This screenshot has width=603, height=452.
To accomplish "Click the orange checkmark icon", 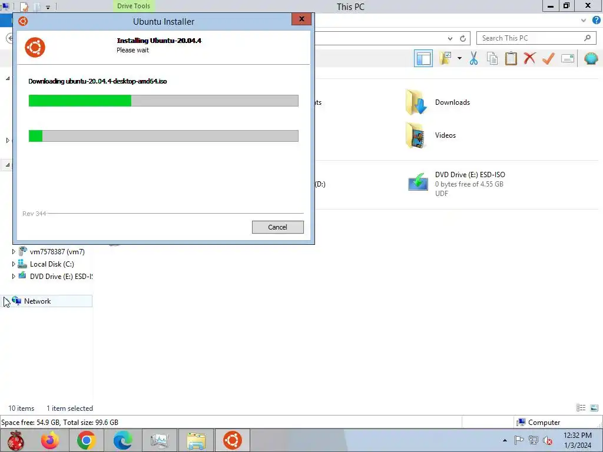I will point(548,58).
